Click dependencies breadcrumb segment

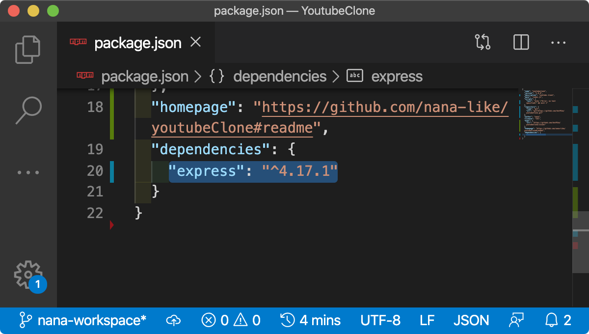pos(280,77)
